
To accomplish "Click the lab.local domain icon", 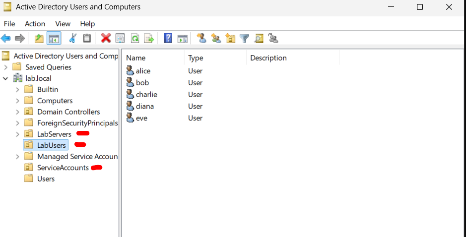I will [17, 78].
